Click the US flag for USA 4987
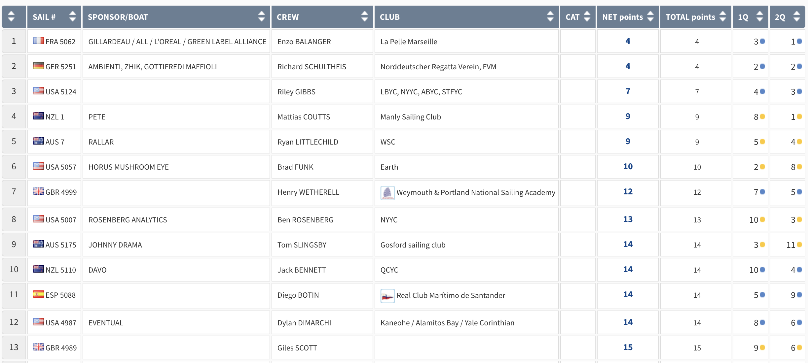 pyautogui.click(x=39, y=322)
